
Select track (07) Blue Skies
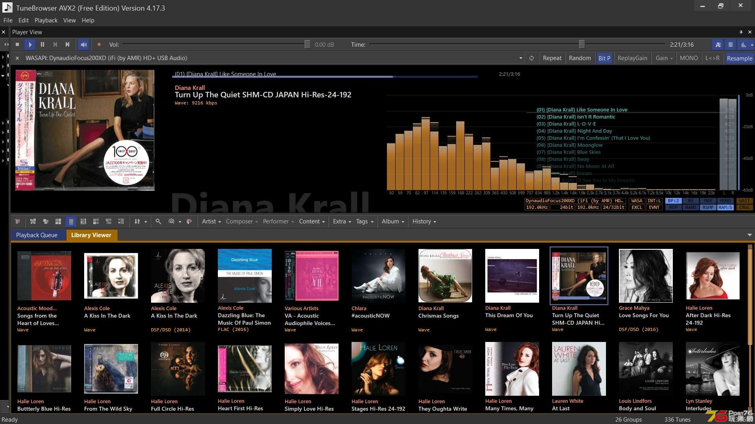tap(569, 152)
